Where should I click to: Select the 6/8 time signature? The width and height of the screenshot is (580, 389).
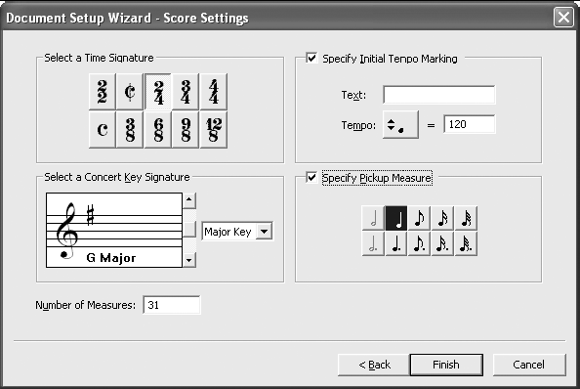158,130
